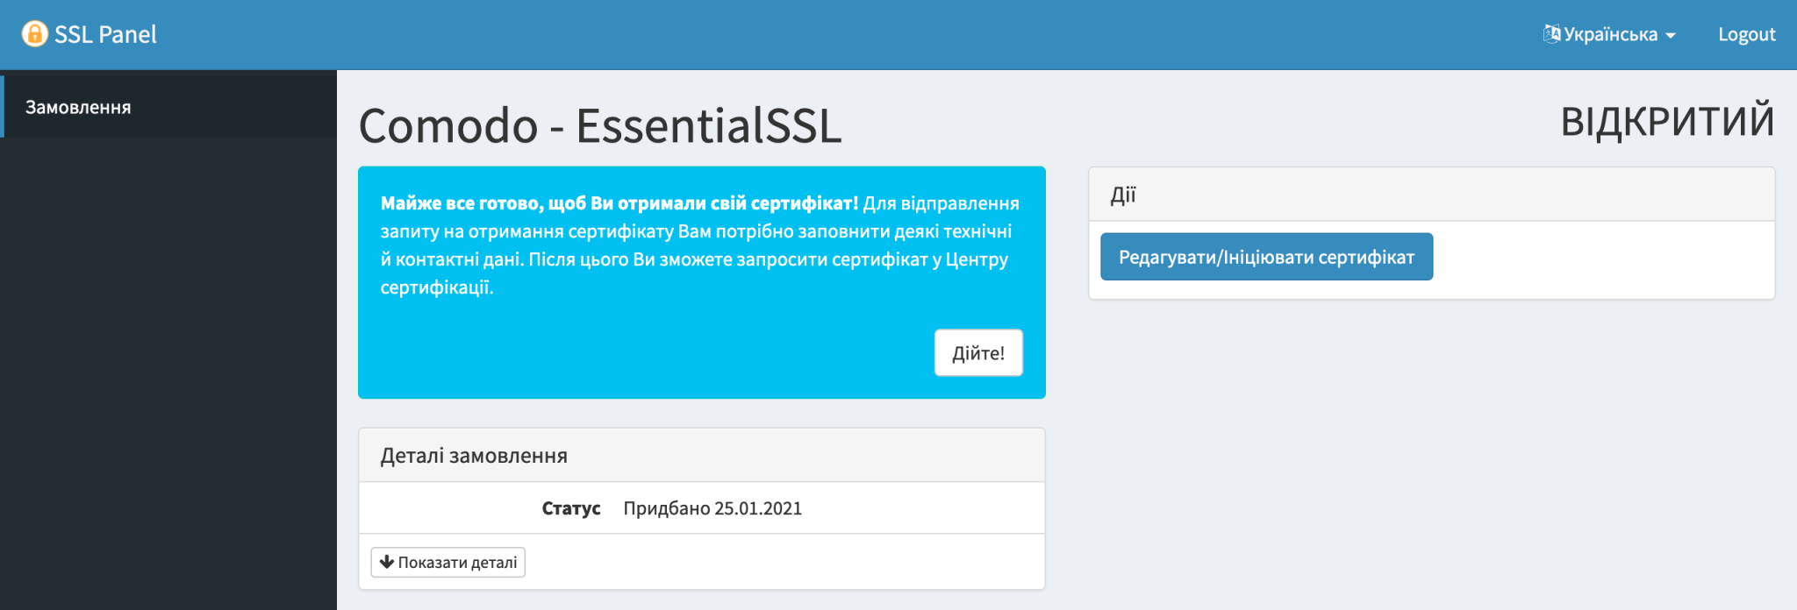Click Logout in the top bar
1797x610 pixels.
(1745, 34)
